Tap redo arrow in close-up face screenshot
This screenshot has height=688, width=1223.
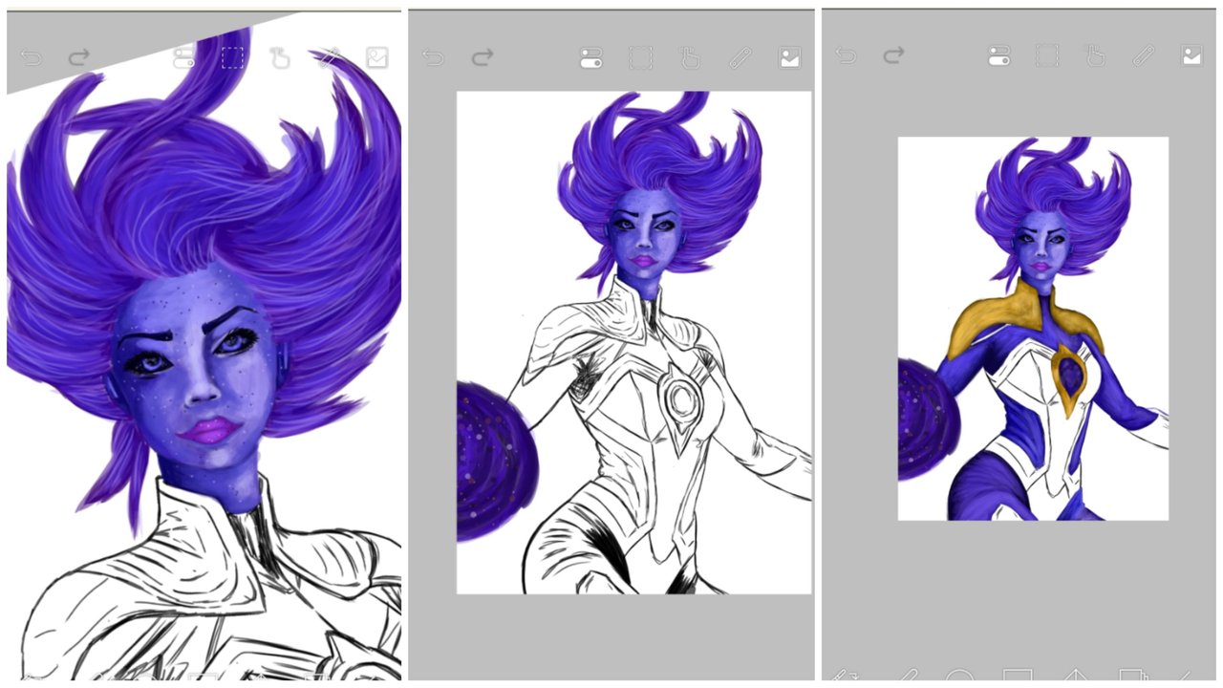pos(79,58)
